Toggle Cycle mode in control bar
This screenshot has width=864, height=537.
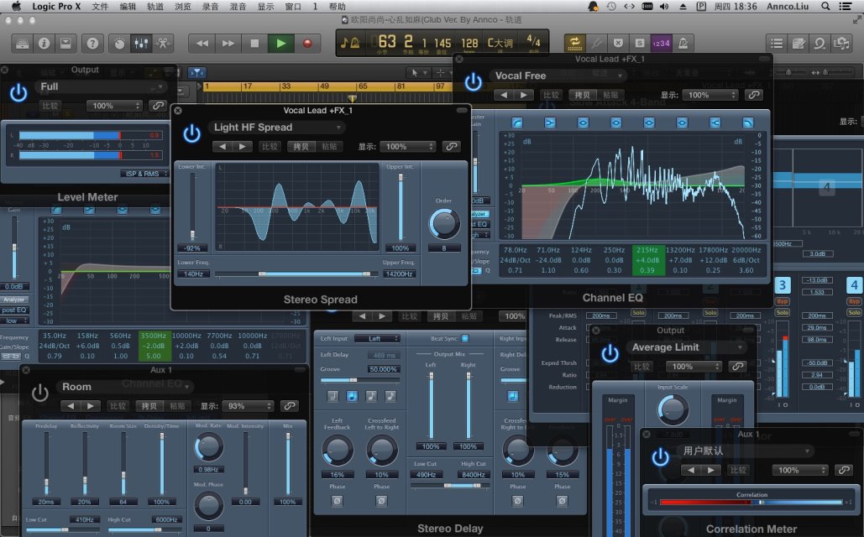(x=575, y=42)
